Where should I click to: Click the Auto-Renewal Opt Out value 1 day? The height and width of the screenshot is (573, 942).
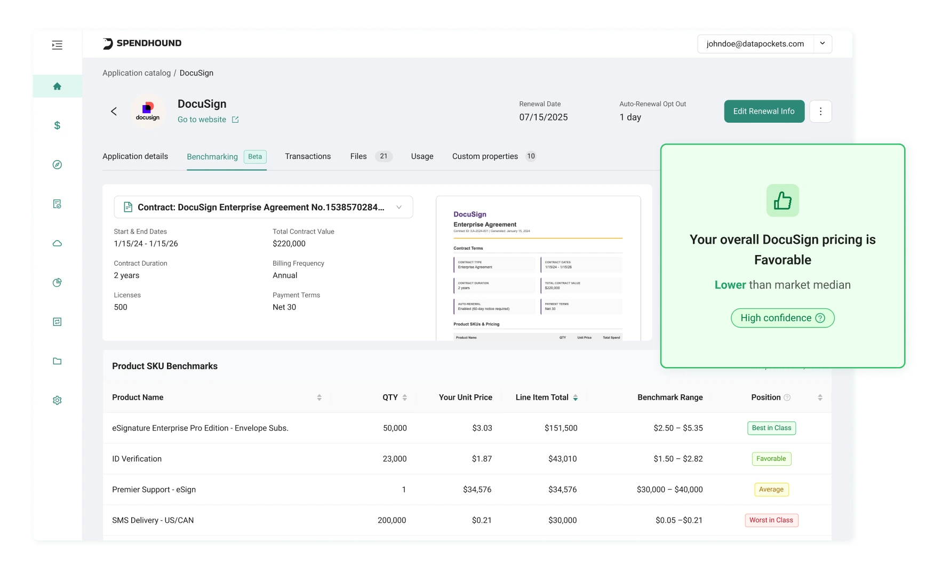pos(630,117)
